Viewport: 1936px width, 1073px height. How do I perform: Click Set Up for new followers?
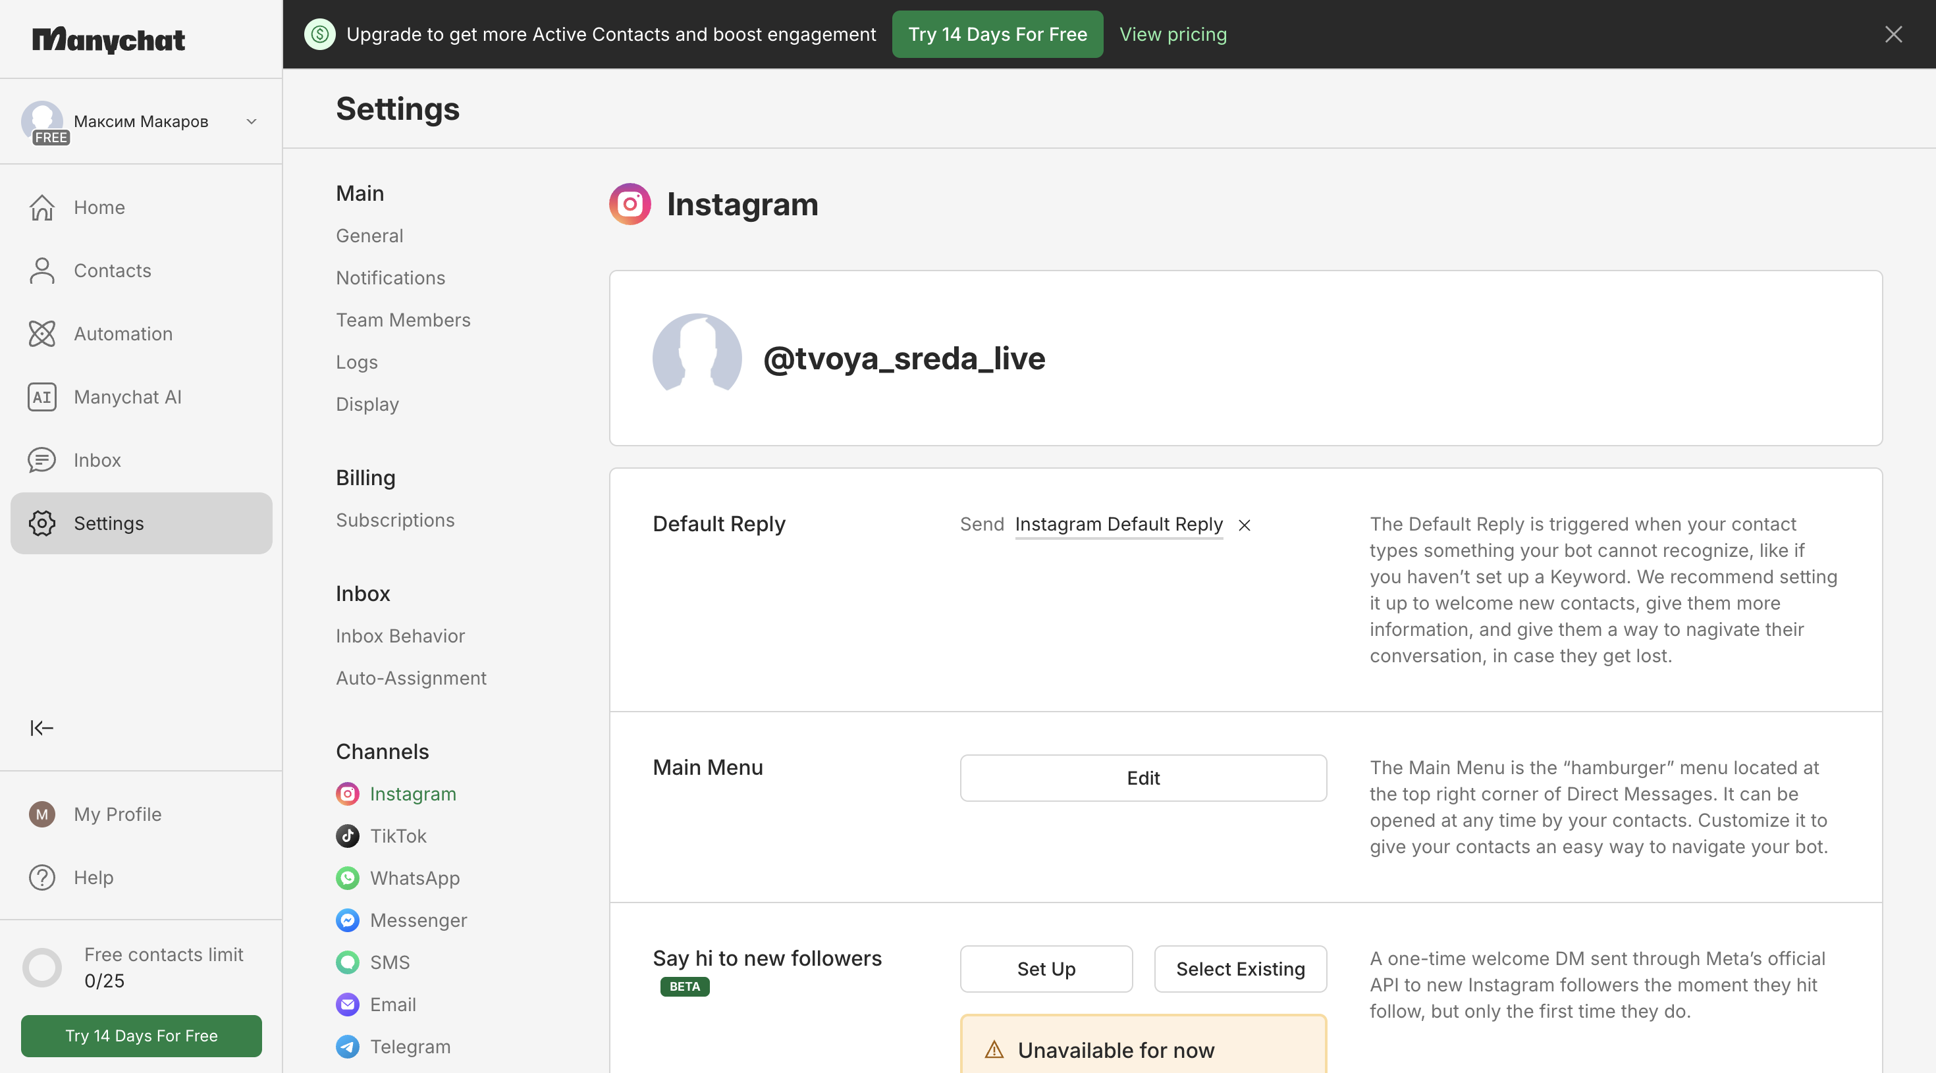[1046, 968]
